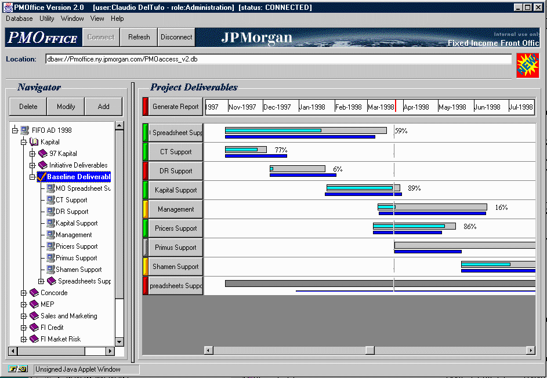Expand the FI Market Risk node

click(23, 339)
